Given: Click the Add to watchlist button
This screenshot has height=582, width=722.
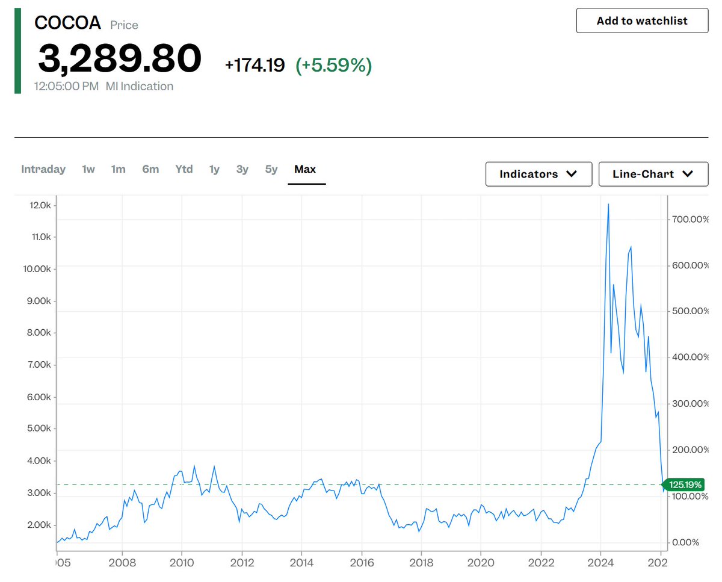Looking at the screenshot, I should point(642,20).
